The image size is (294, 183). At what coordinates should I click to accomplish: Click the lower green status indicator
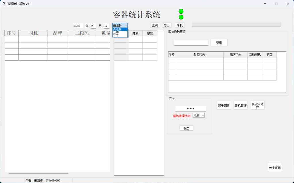point(181,17)
